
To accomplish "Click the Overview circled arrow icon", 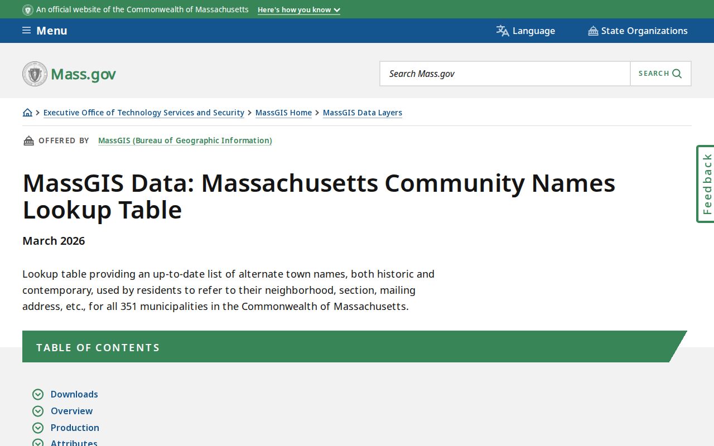I will (38, 411).
